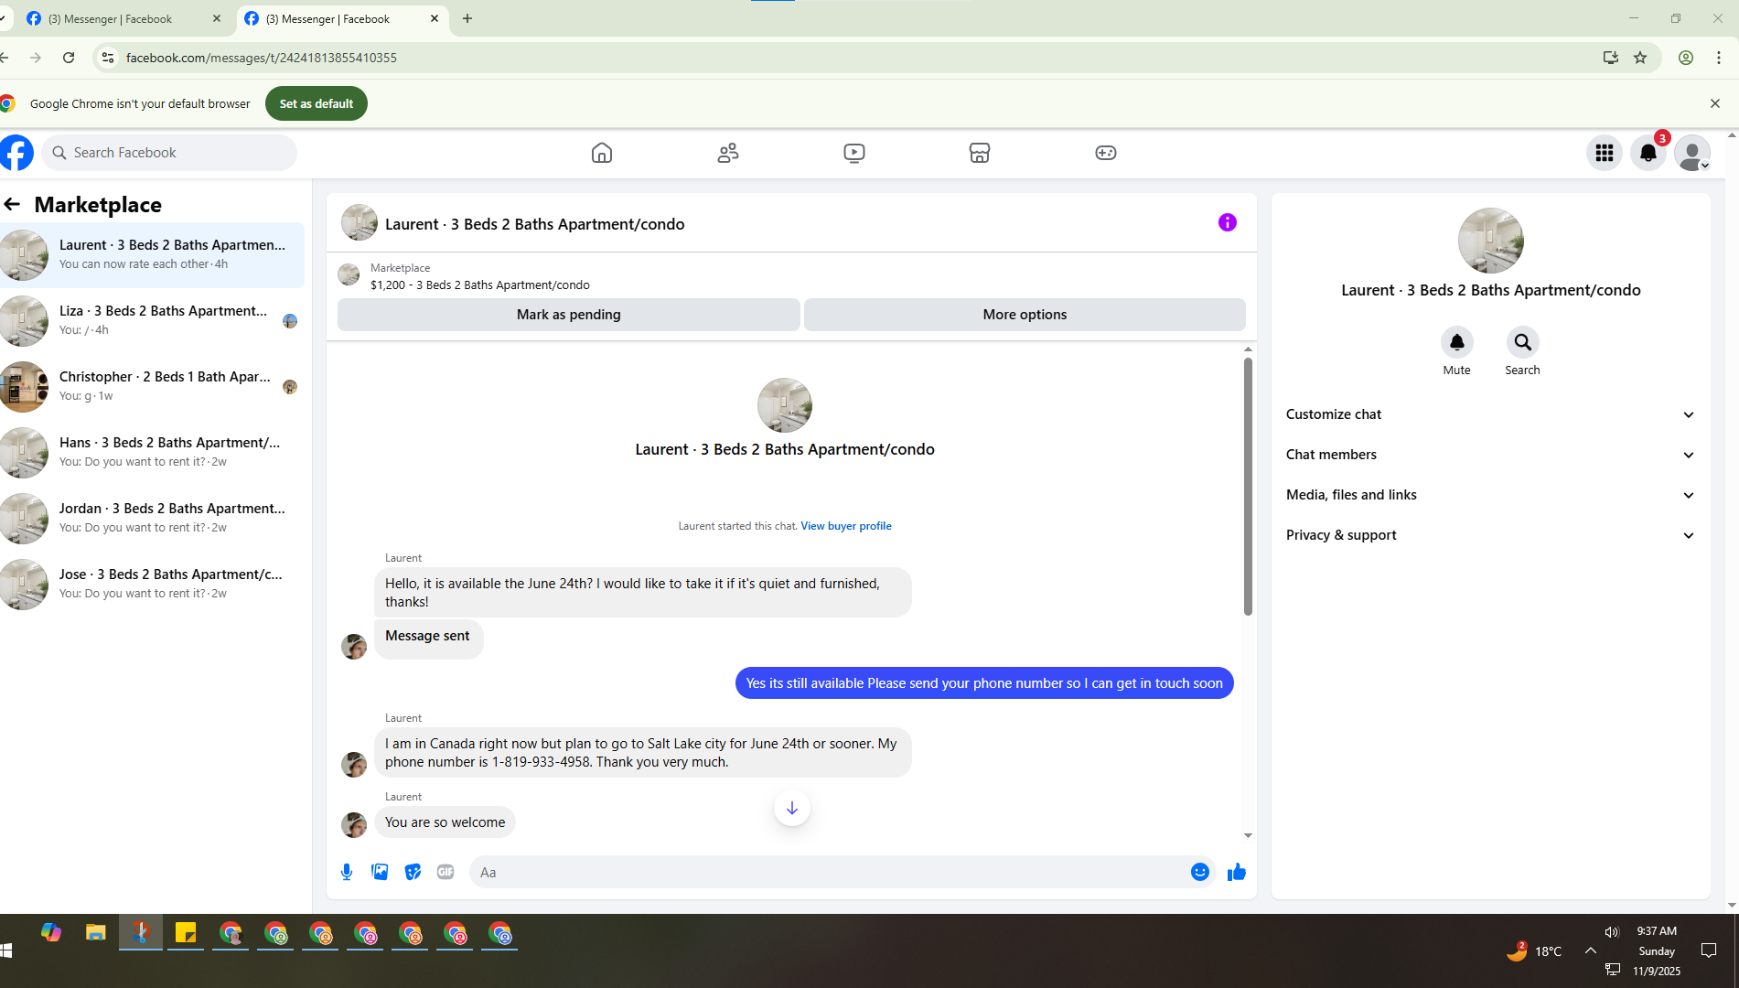Viewport: 1739px width, 988px height.
Task: Expand the Customize chat section
Action: [x=1490, y=414]
